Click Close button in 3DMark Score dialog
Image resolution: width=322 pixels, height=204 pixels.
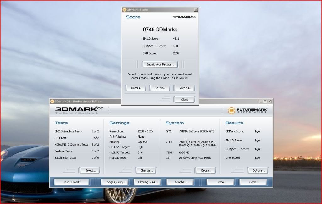point(184,100)
